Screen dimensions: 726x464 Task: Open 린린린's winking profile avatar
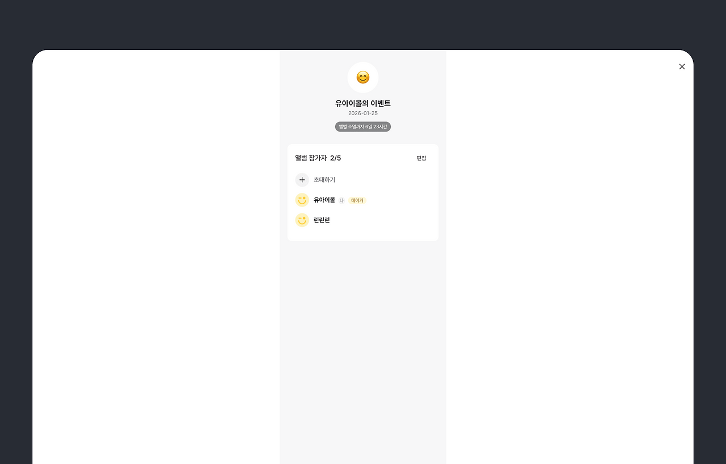302,220
